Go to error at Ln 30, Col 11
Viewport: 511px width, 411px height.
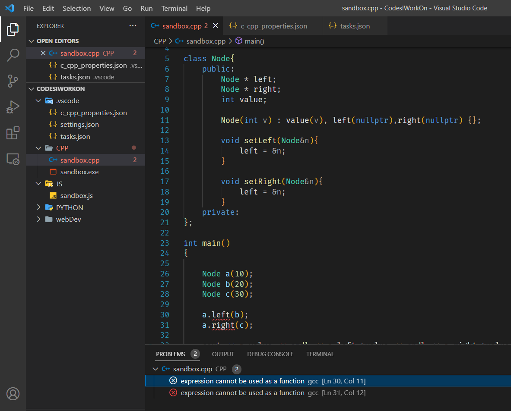click(328, 381)
